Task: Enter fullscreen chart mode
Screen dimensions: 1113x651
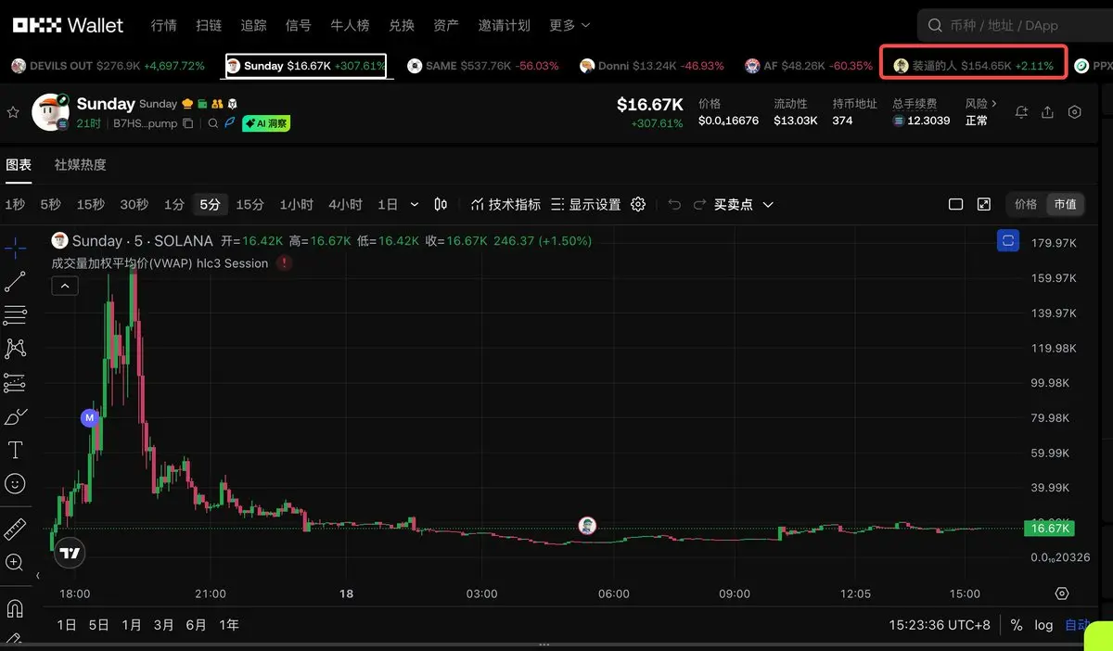Action: click(x=984, y=204)
